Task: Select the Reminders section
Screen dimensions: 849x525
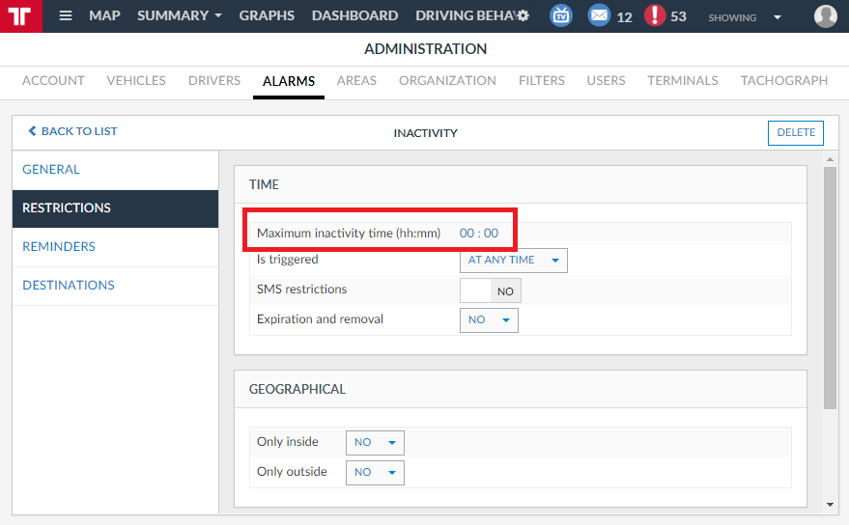Action: coord(59,247)
